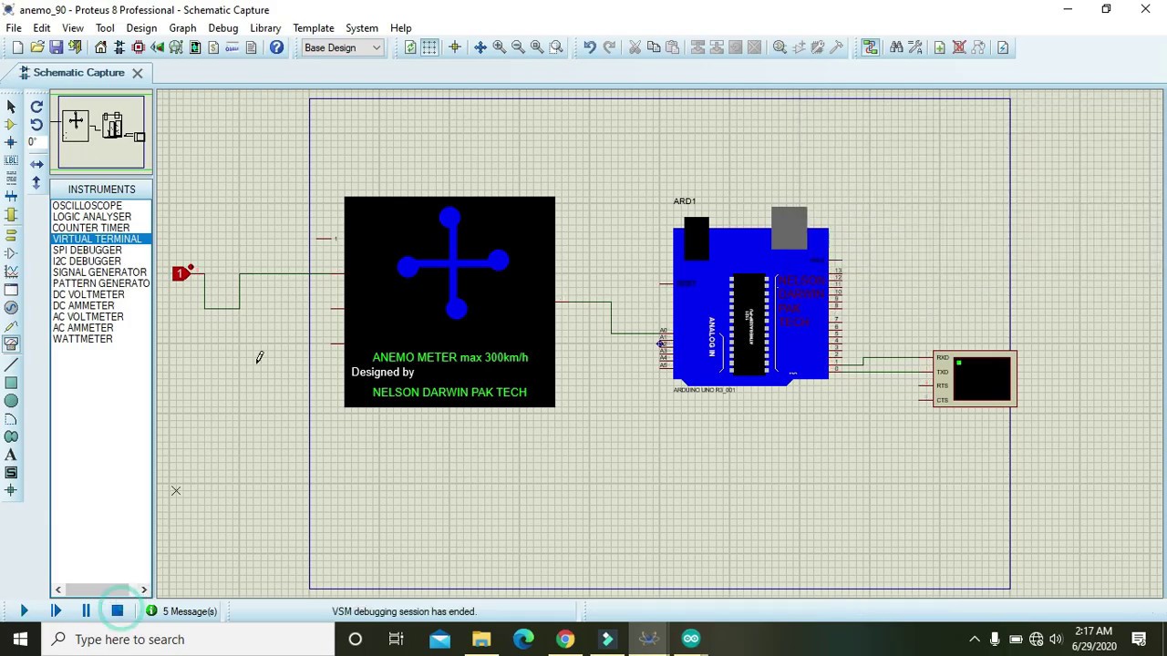This screenshot has height=656, width=1167.
Task: Click the instruments list horizontal scrollbar
Action: (100, 589)
